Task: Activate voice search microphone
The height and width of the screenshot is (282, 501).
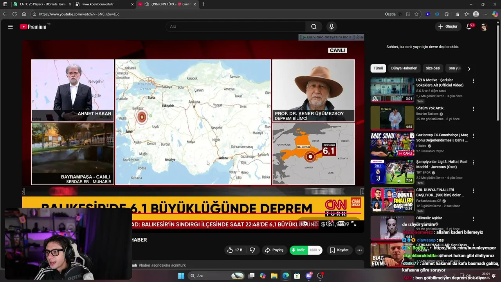Action: pos(332,27)
